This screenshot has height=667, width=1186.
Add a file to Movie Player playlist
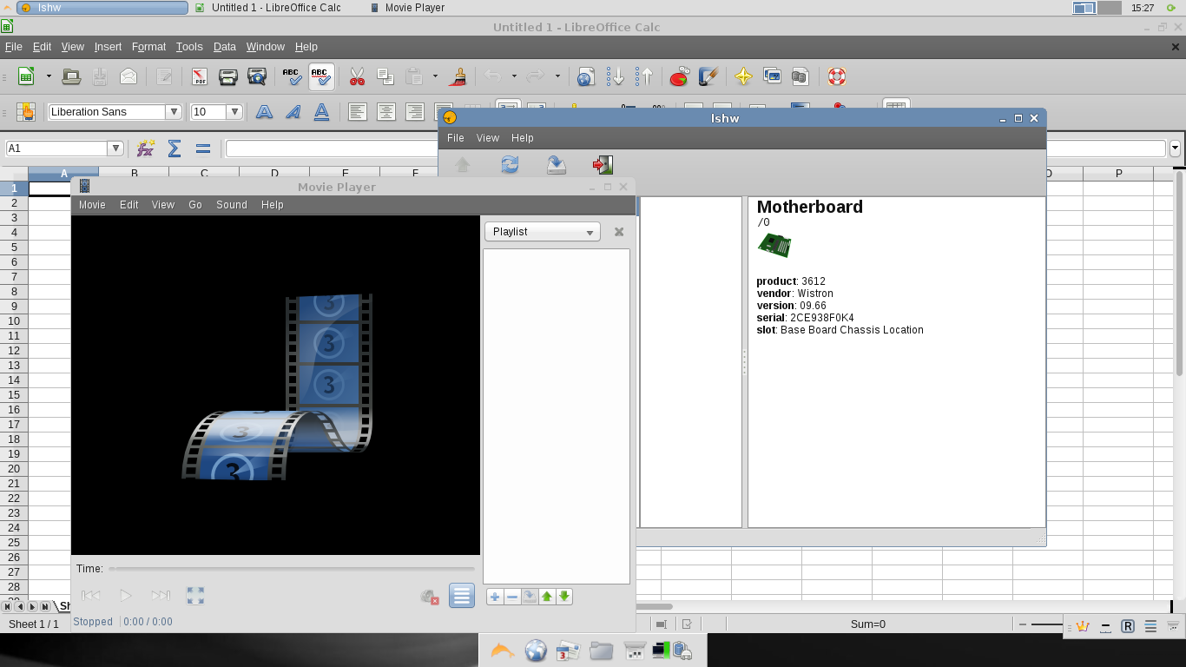[495, 597]
